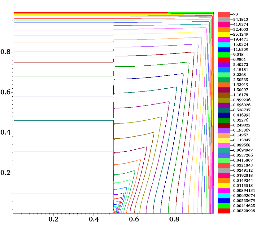Image resolution: width=257 pixels, height=230 pixels.
Task: Pick the orange swatch beside 1.93919
Action: [x=224, y=85]
